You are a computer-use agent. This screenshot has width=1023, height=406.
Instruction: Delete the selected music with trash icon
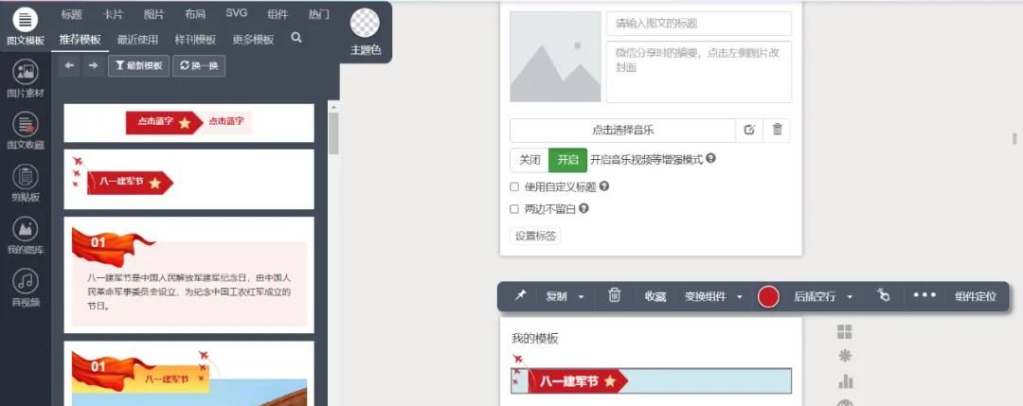777,130
